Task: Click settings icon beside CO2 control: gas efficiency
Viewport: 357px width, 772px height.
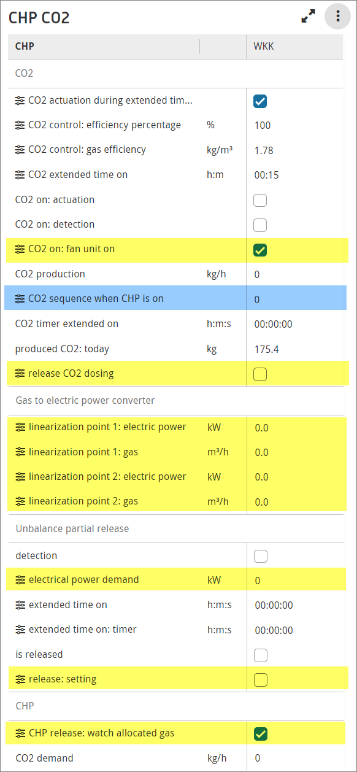Action: (x=20, y=150)
